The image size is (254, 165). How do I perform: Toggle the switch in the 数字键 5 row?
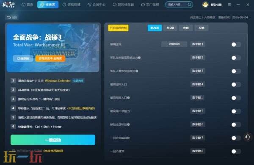(236, 111)
